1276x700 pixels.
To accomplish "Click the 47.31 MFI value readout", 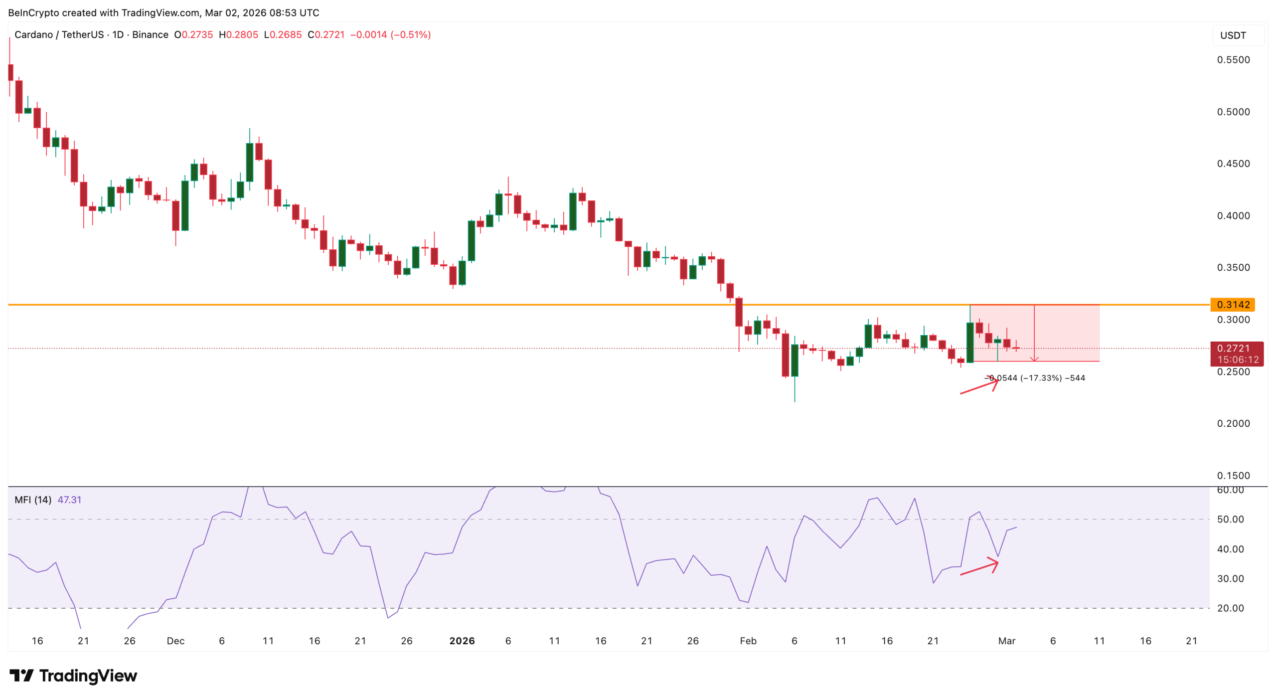I will click(69, 500).
